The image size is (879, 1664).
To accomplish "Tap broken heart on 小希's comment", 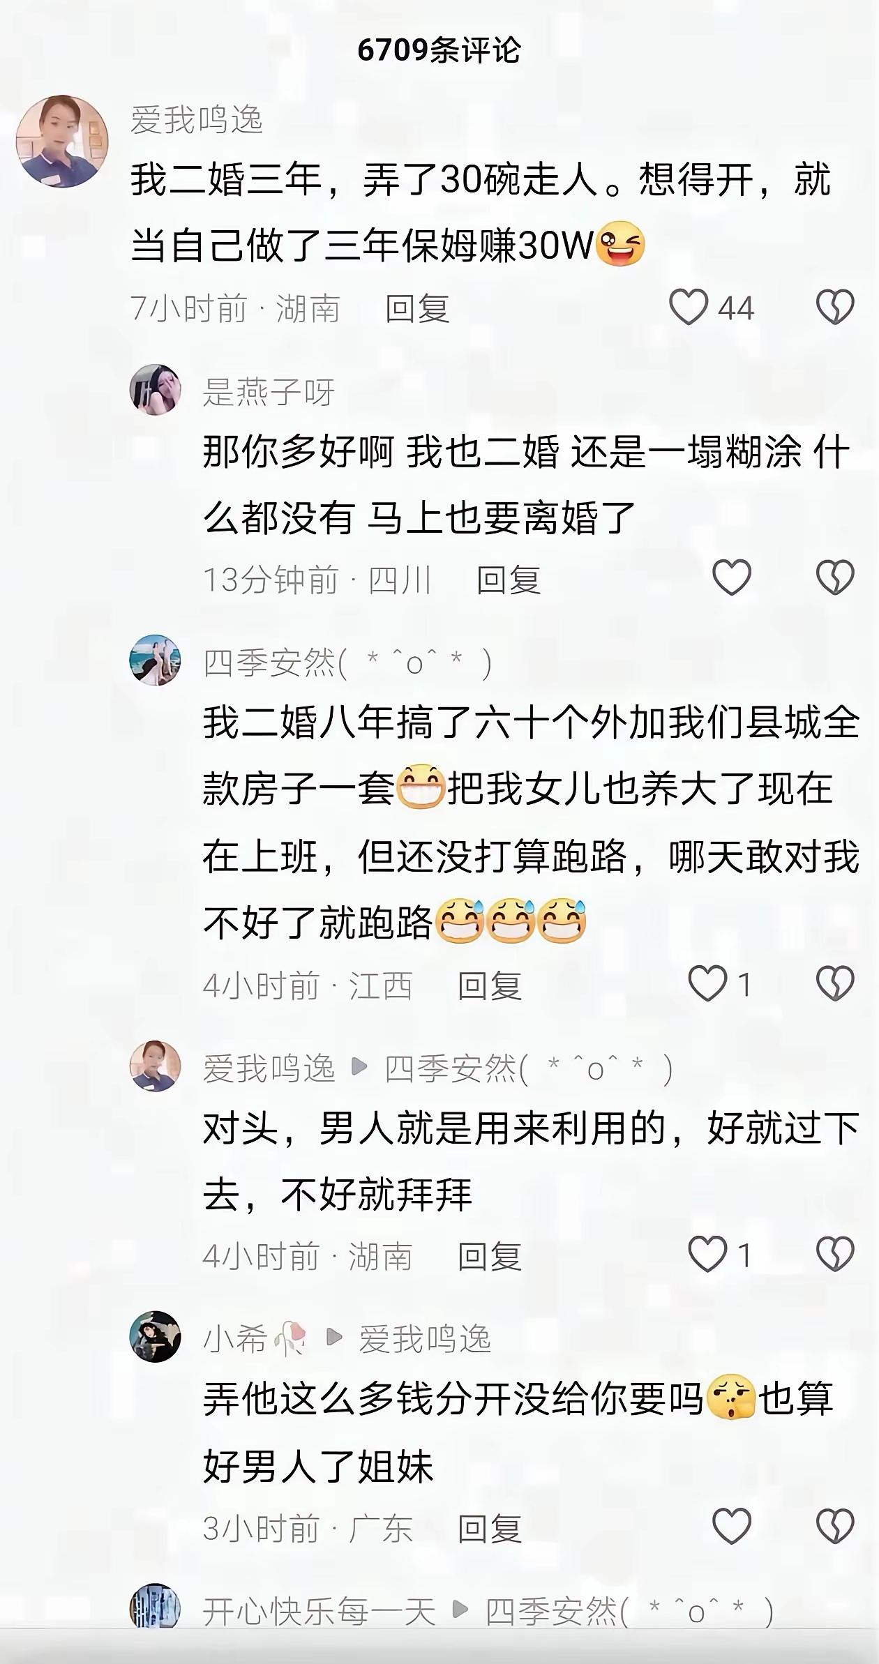I will coord(835,1527).
